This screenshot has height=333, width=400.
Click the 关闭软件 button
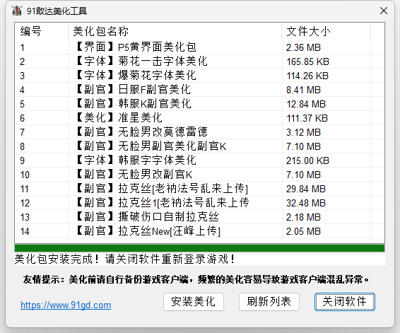tap(345, 302)
